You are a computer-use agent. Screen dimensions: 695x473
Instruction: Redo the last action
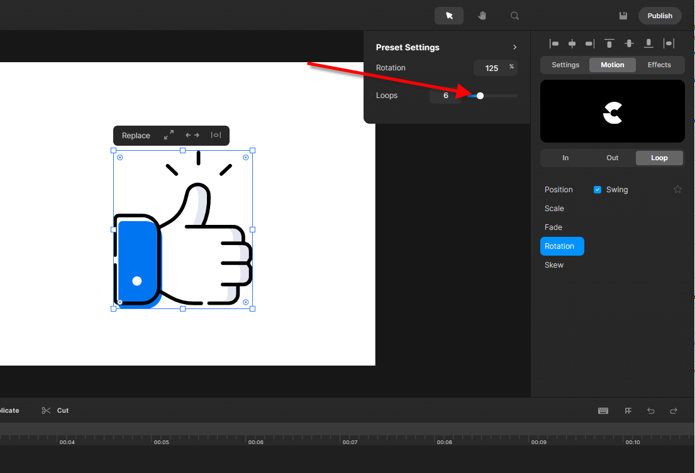pyautogui.click(x=673, y=411)
